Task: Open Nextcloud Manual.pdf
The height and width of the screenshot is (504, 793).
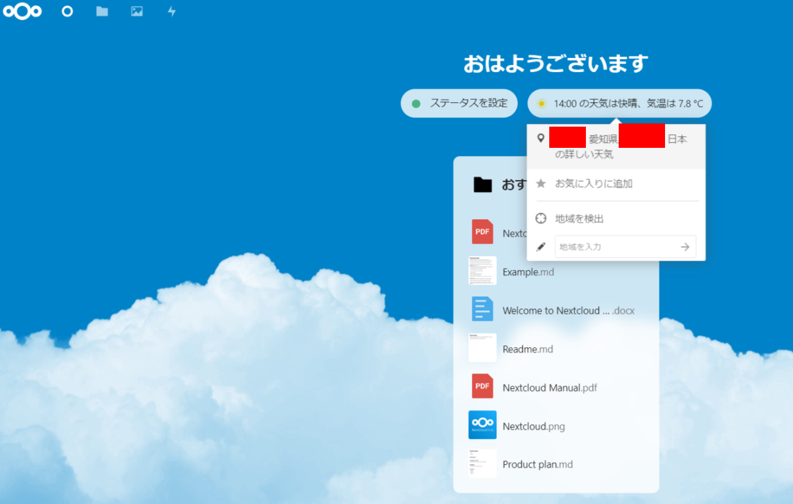Action: click(x=556, y=388)
